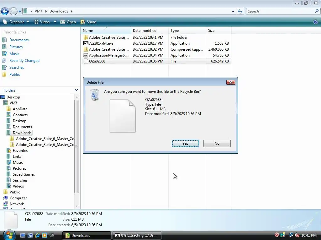Click the magnifier search icon

coord(317,11)
